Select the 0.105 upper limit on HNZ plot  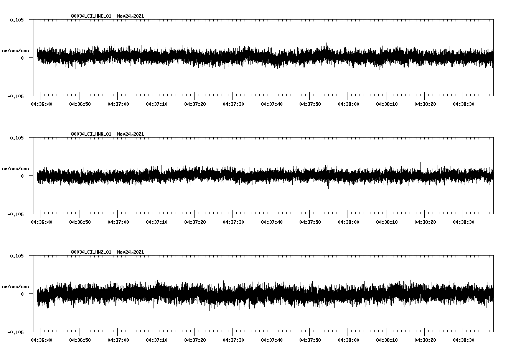(x=16, y=256)
